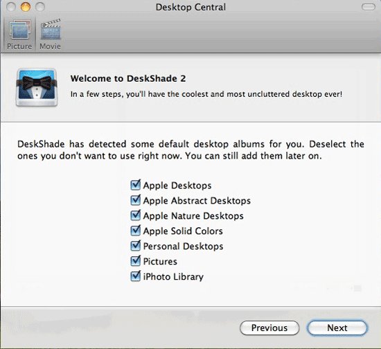Viewport: 381px width, 349px height.
Task: Uncheck the Apple Desktops album
Action: pos(135,185)
